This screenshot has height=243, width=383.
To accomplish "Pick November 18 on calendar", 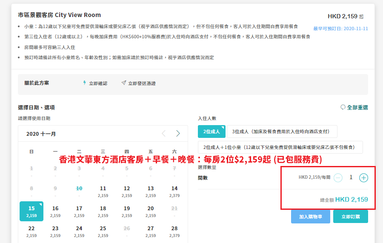I will coord(103,212).
